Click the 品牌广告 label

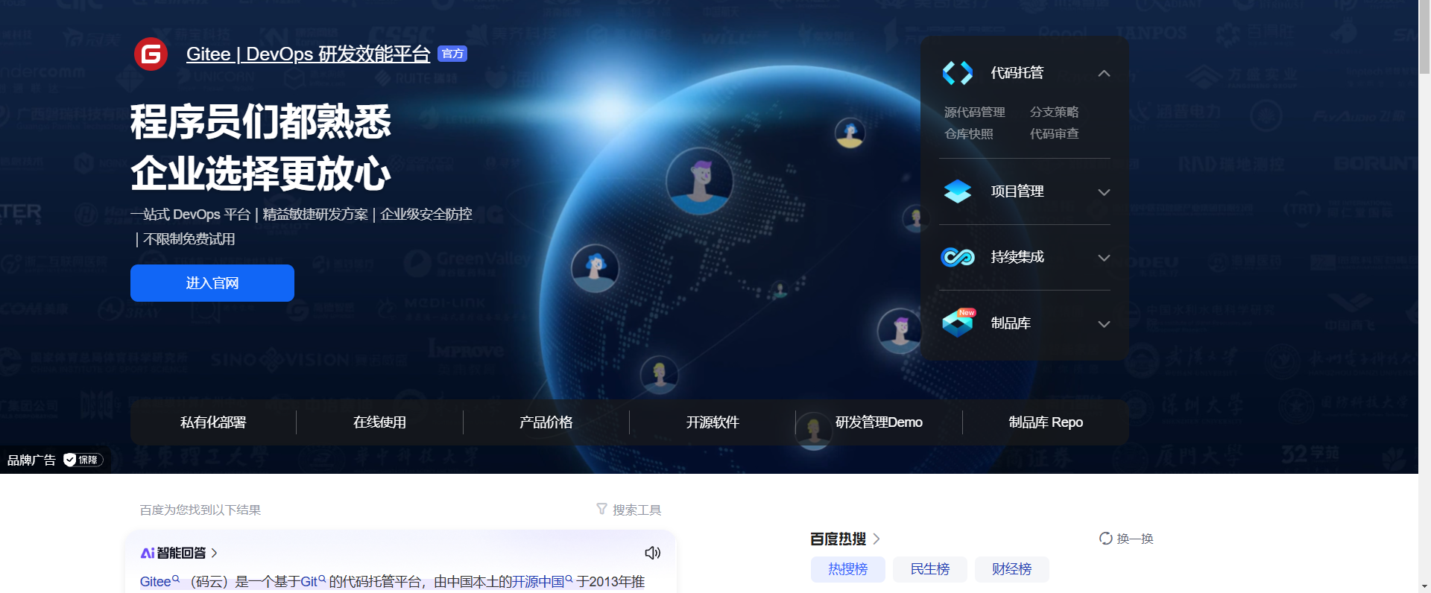point(31,460)
